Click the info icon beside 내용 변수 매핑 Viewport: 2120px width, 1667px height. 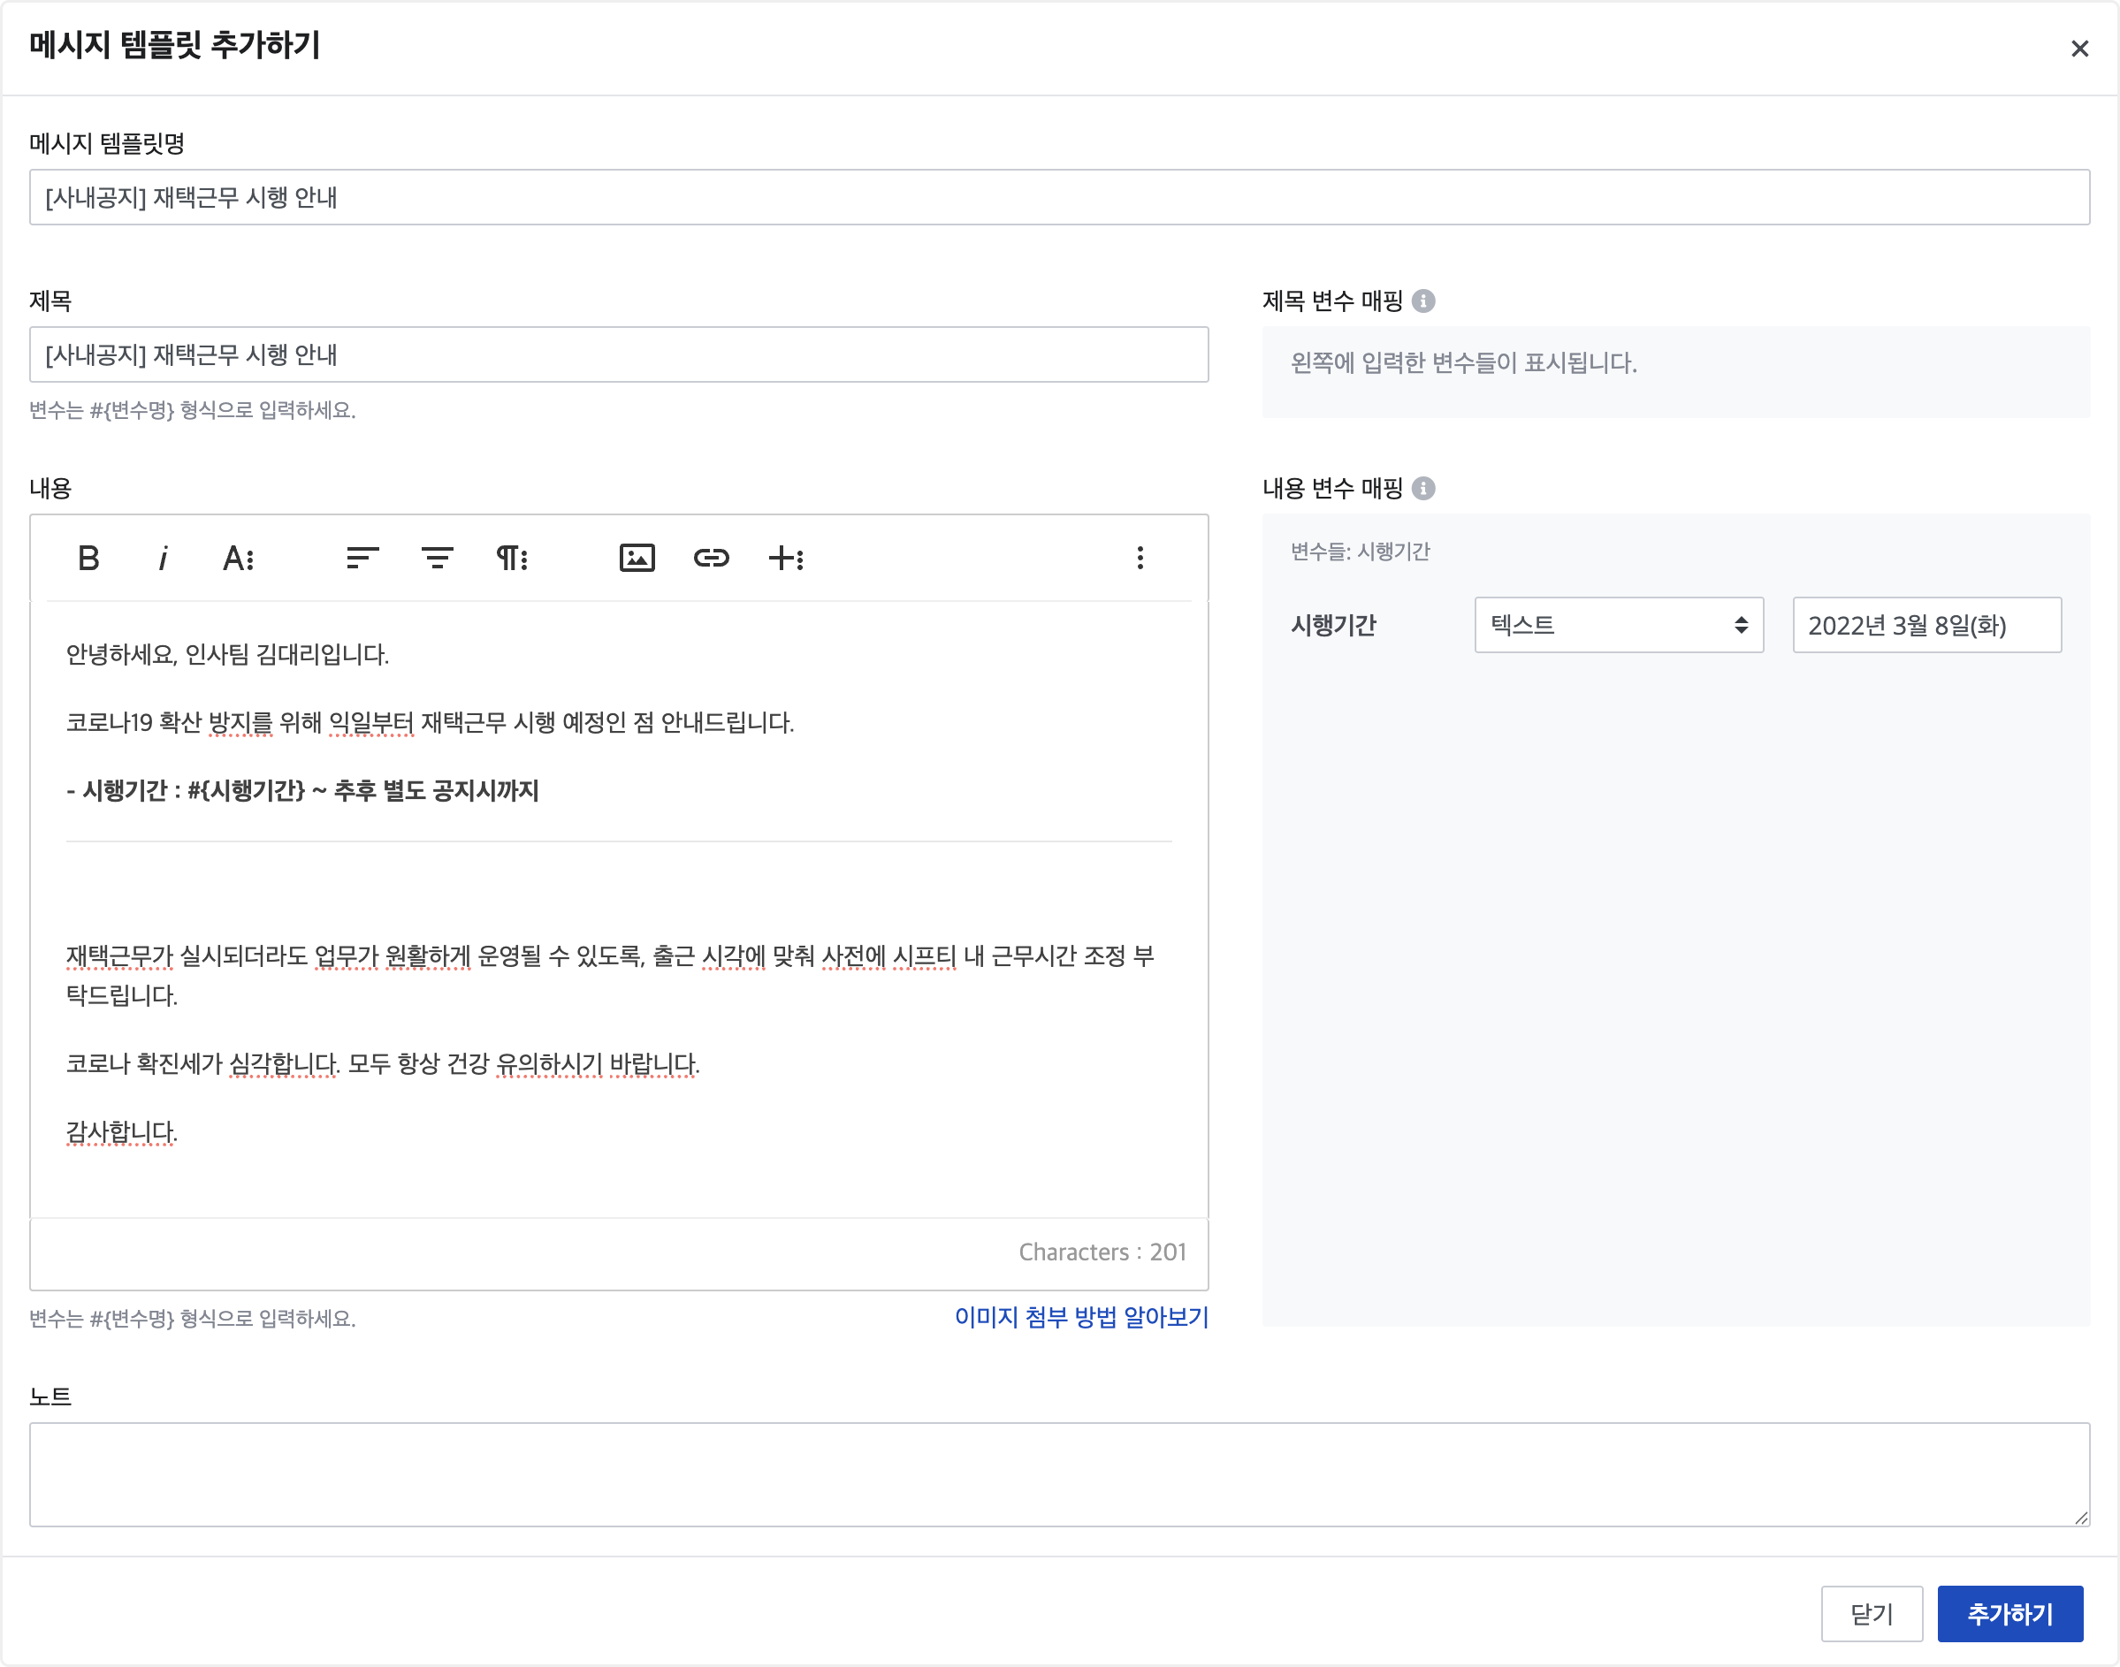[x=1423, y=488]
